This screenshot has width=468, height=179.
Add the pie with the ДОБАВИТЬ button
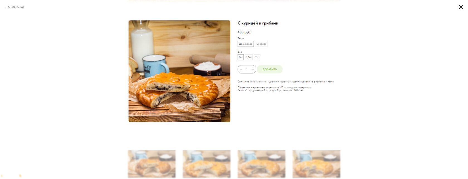pyautogui.click(x=270, y=69)
